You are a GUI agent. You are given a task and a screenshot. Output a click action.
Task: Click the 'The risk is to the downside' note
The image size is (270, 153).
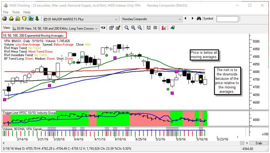tap(227, 81)
